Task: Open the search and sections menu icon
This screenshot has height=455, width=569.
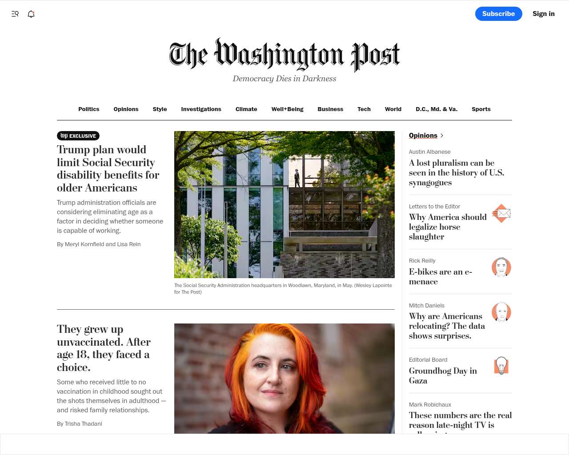Action: (15, 14)
